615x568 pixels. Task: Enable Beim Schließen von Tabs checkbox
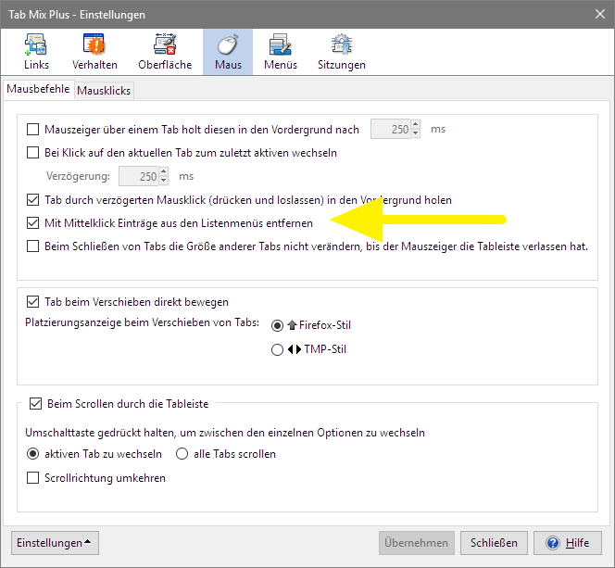point(33,246)
